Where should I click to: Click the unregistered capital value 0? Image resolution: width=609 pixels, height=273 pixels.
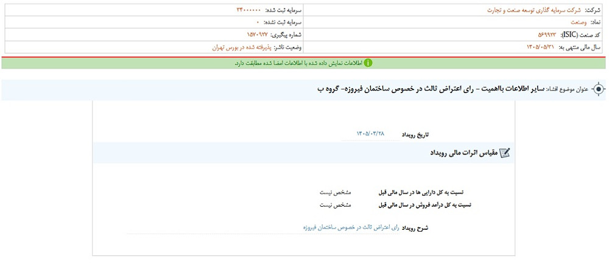257,22
